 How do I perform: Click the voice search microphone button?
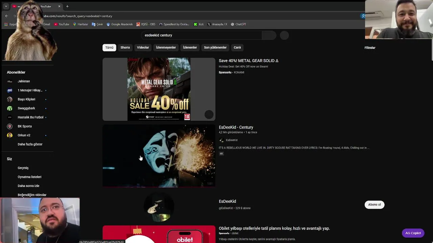click(x=284, y=35)
